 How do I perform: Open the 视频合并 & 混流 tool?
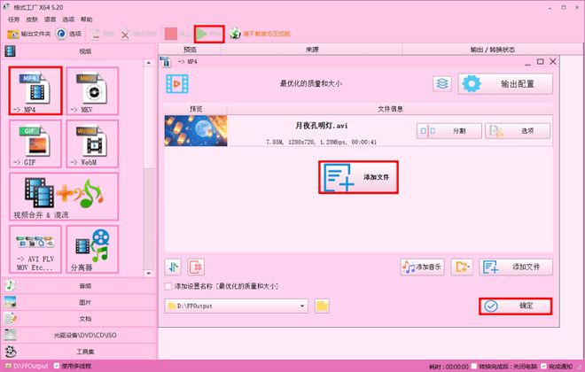pyautogui.click(x=63, y=196)
